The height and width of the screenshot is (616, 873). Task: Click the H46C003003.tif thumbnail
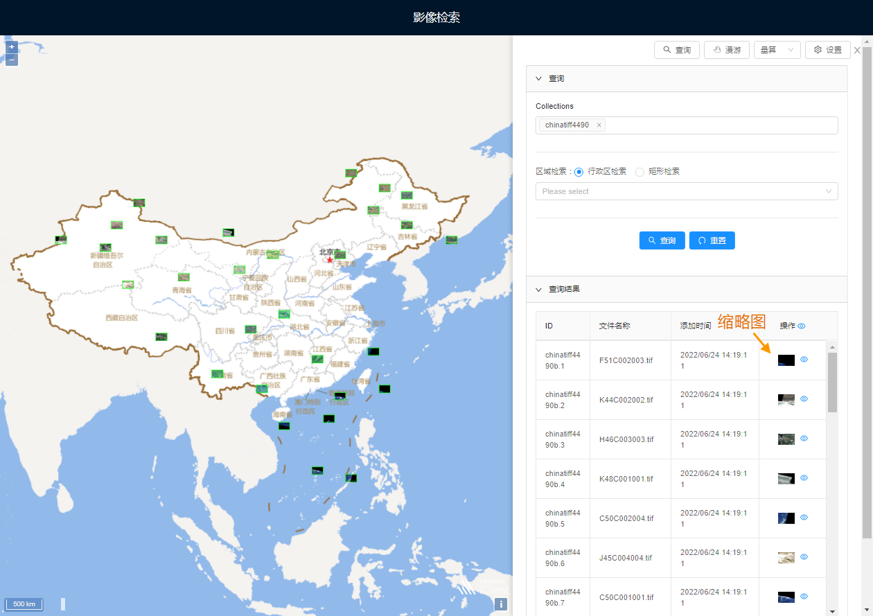(x=786, y=439)
